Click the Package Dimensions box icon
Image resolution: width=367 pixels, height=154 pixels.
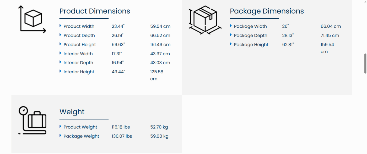(205, 20)
